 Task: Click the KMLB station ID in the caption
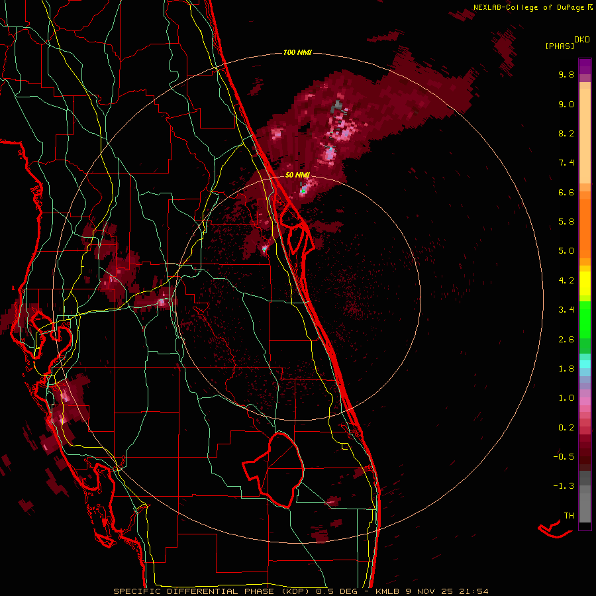[387, 591]
